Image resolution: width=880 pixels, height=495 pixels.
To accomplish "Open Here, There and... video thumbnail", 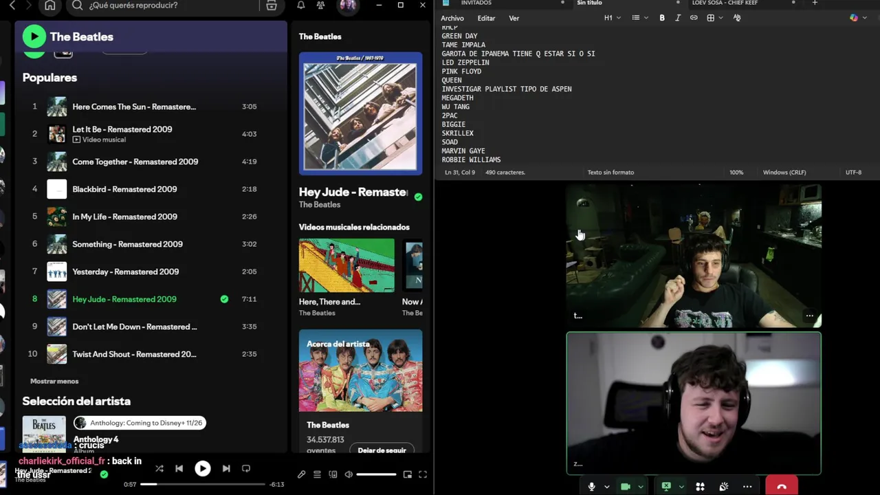I will click(346, 265).
